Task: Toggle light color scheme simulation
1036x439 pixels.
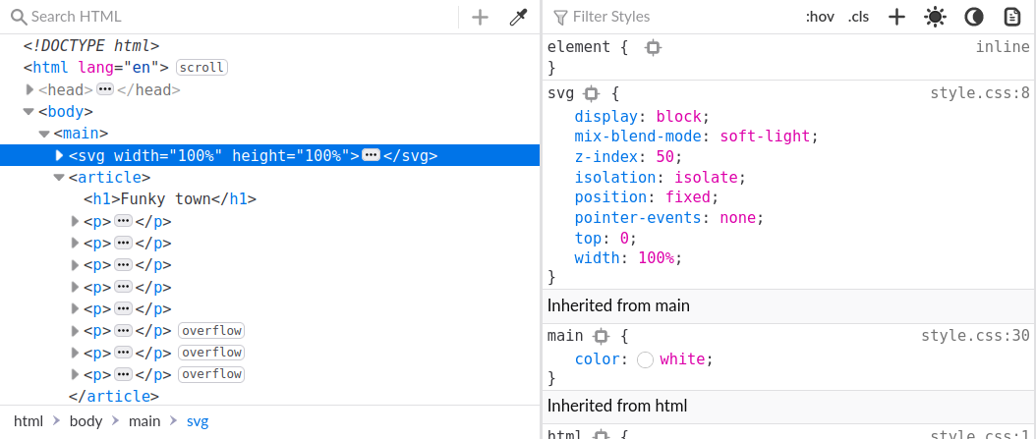Action: click(x=935, y=17)
